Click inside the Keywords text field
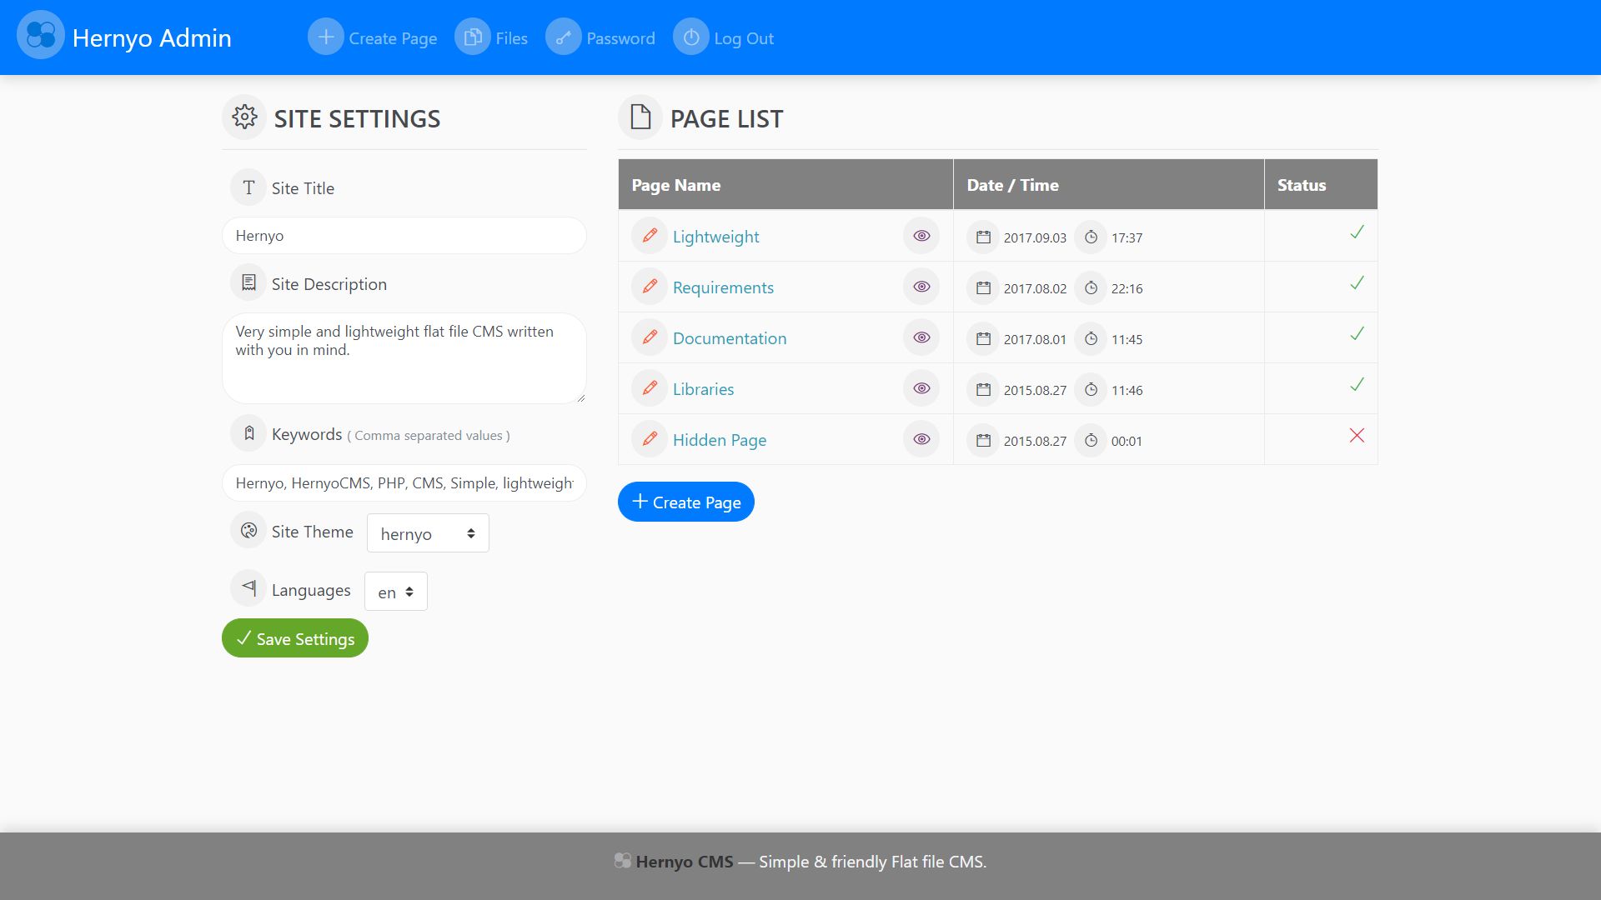Image resolution: width=1601 pixels, height=900 pixels. click(404, 483)
